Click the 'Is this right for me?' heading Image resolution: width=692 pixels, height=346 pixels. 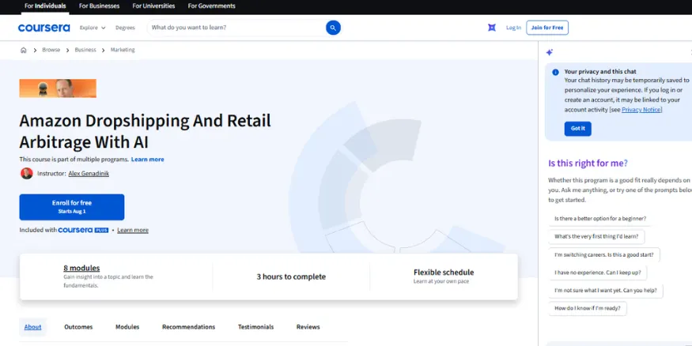click(x=588, y=164)
